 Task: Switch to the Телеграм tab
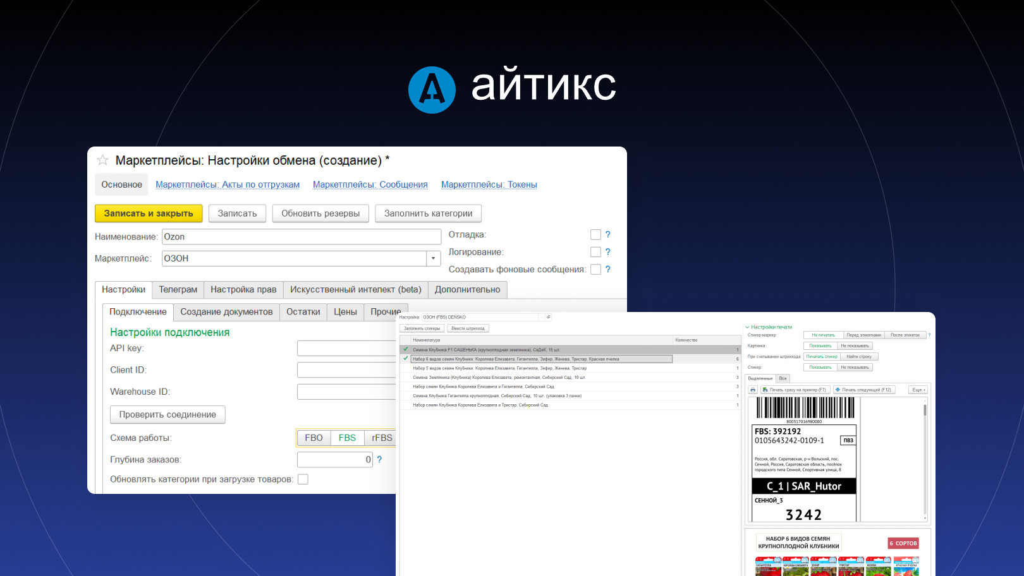click(178, 289)
